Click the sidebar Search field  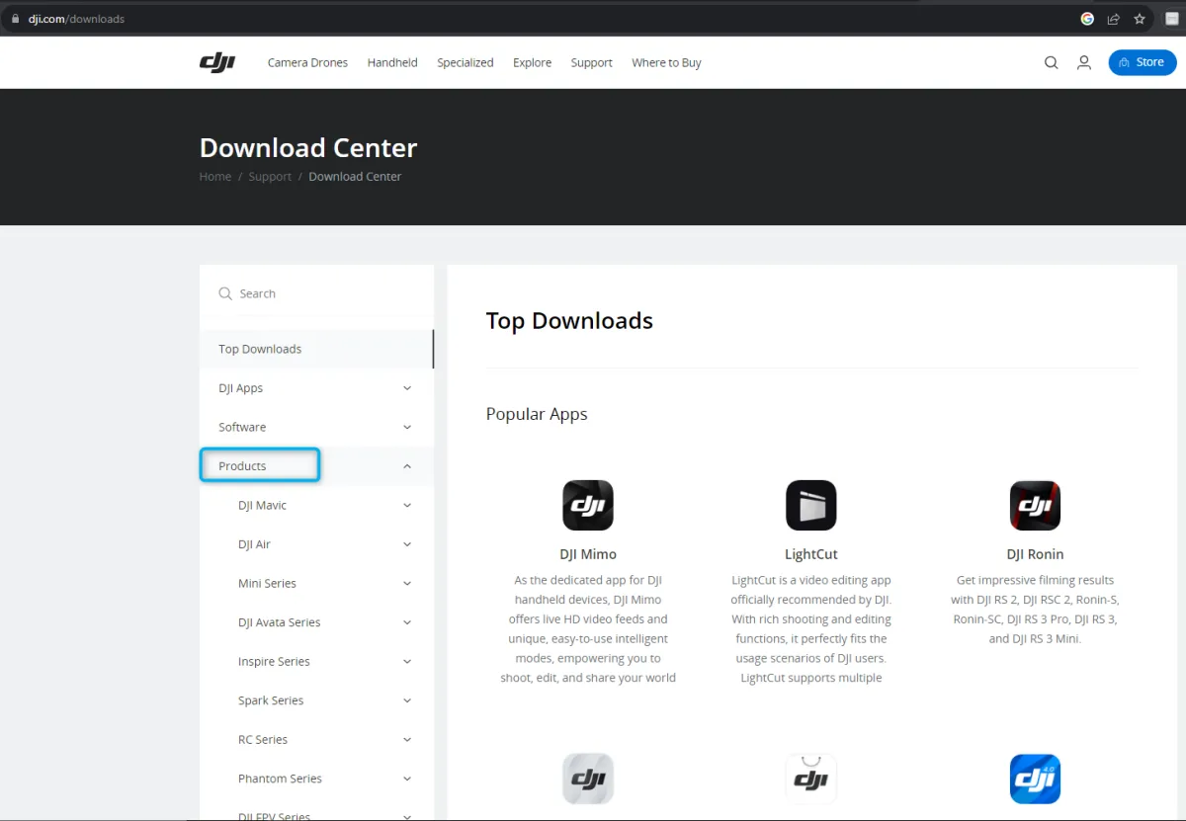point(316,293)
